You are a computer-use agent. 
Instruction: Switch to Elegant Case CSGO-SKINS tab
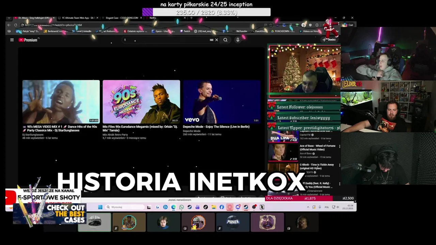tap(122, 18)
